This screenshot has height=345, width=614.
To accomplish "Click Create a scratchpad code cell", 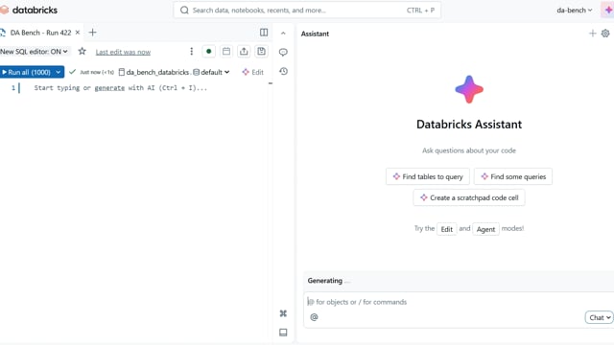I will coord(469,198).
